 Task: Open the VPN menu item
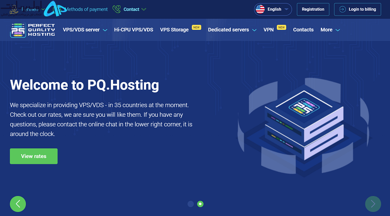(268, 30)
